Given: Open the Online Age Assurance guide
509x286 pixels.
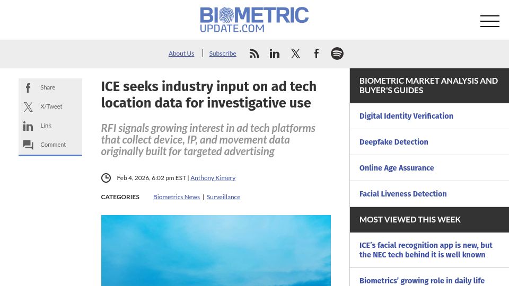Looking at the screenshot, I should coord(397,168).
